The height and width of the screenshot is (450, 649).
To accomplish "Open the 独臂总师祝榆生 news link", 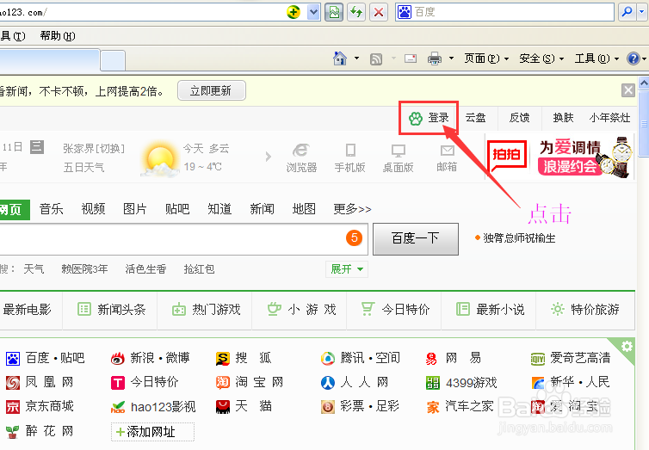I will 519,237.
